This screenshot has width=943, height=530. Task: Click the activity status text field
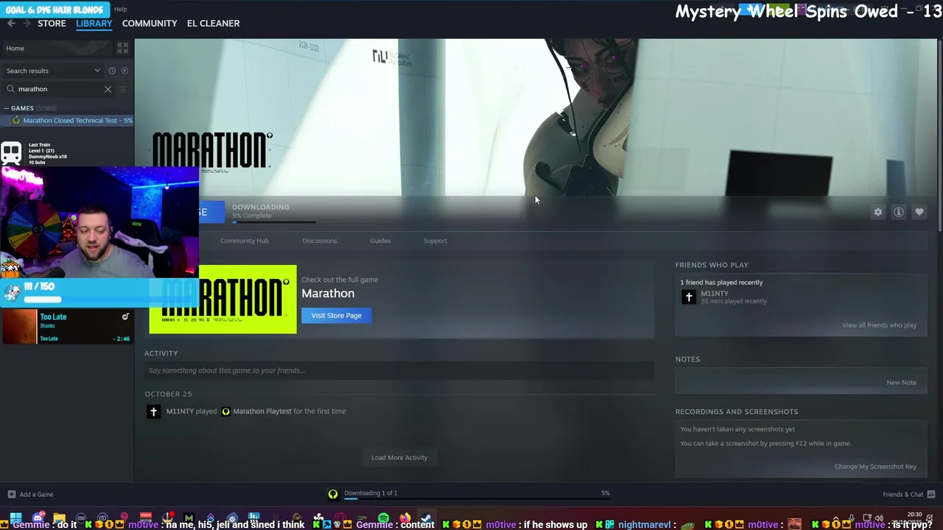(399, 370)
